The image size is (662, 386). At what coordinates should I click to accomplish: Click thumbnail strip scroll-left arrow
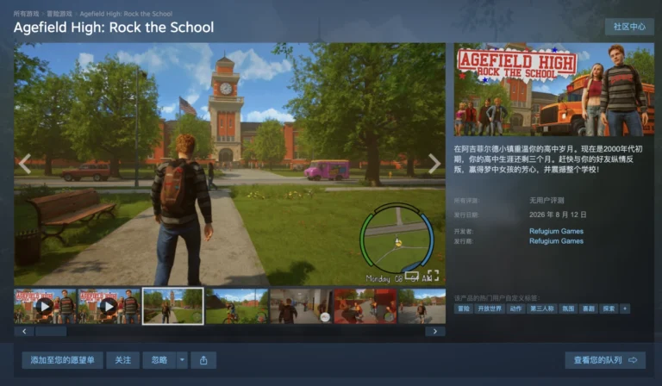24,332
